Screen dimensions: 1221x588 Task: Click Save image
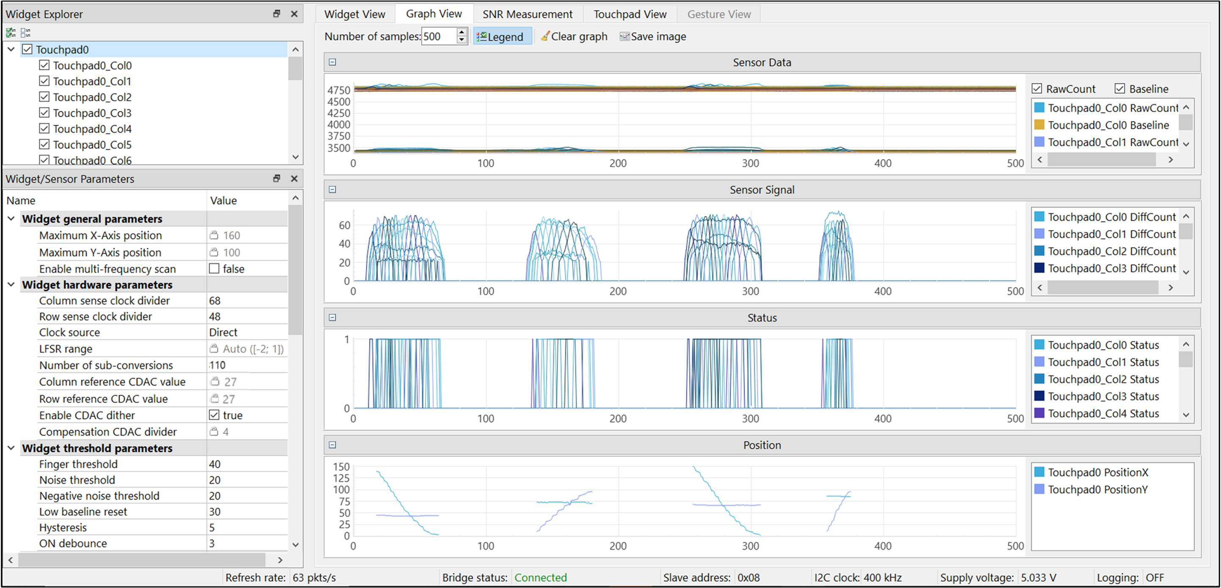(x=653, y=36)
